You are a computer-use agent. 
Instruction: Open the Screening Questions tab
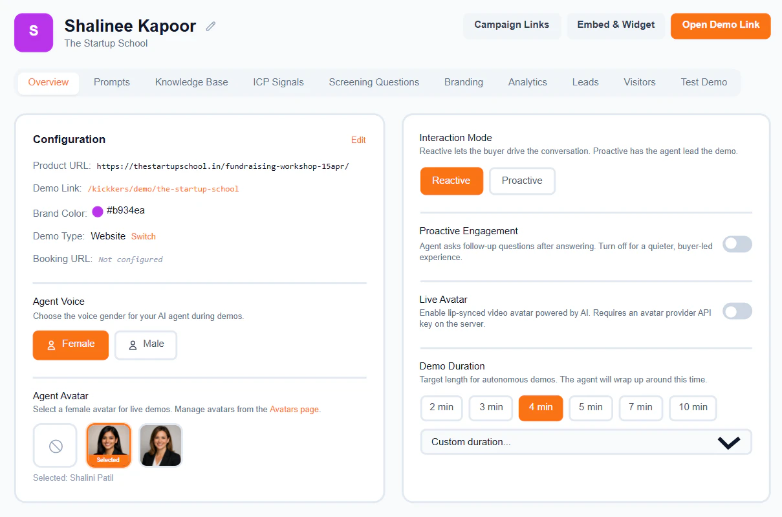pyautogui.click(x=374, y=82)
